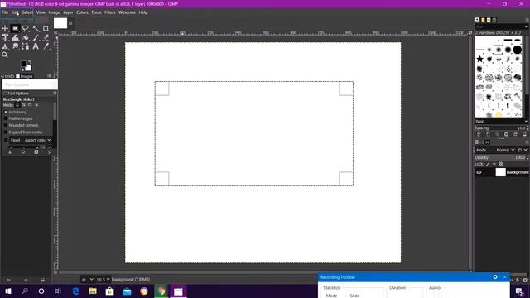The image size is (530, 298).
Task: Open the View menu
Action: point(41,12)
